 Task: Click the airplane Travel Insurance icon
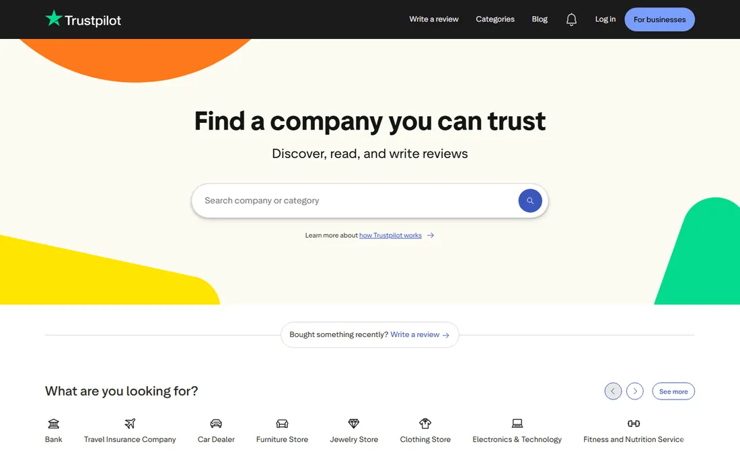point(130,423)
